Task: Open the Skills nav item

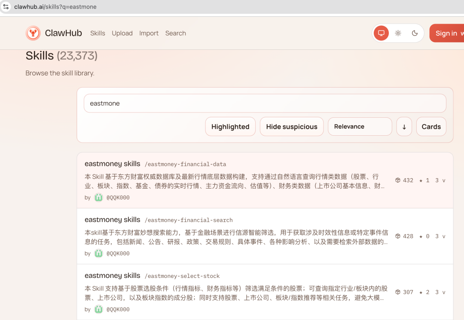Action: (x=98, y=33)
